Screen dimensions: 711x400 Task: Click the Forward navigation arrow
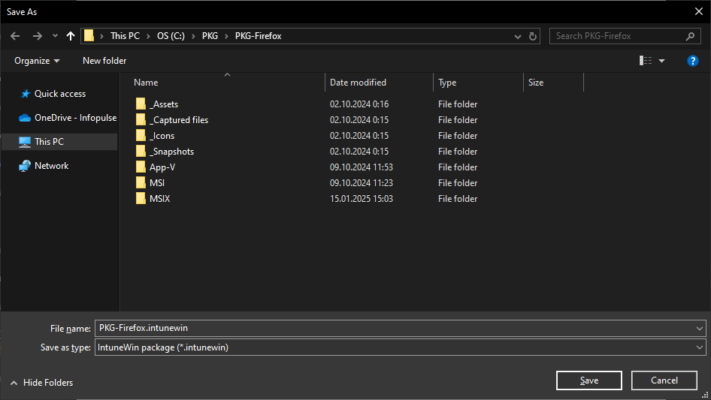pyautogui.click(x=37, y=36)
